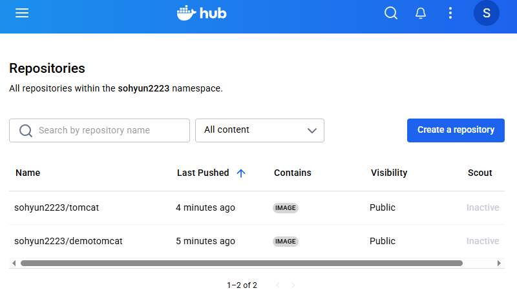Open notifications bell
This screenshot has width=517, height=297.
pyautogui.click(x=421, y=13)
